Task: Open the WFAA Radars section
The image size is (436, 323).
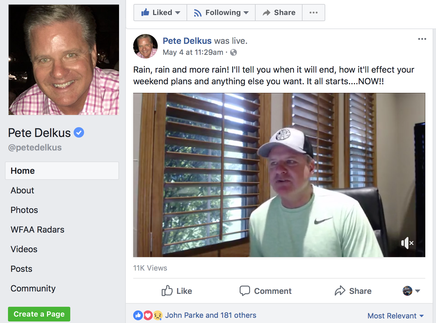Action: [37, 230]
